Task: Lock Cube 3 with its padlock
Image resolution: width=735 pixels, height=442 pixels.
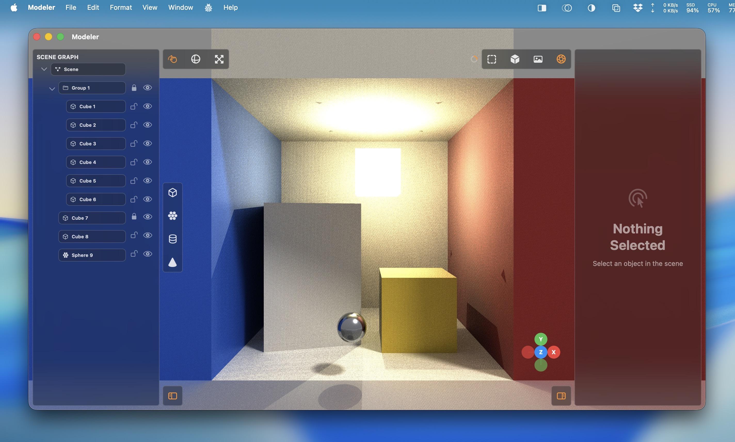Action: (x=134, y=144)
